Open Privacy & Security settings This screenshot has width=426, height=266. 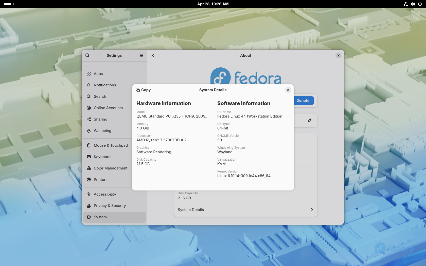[x=110, y=206]
